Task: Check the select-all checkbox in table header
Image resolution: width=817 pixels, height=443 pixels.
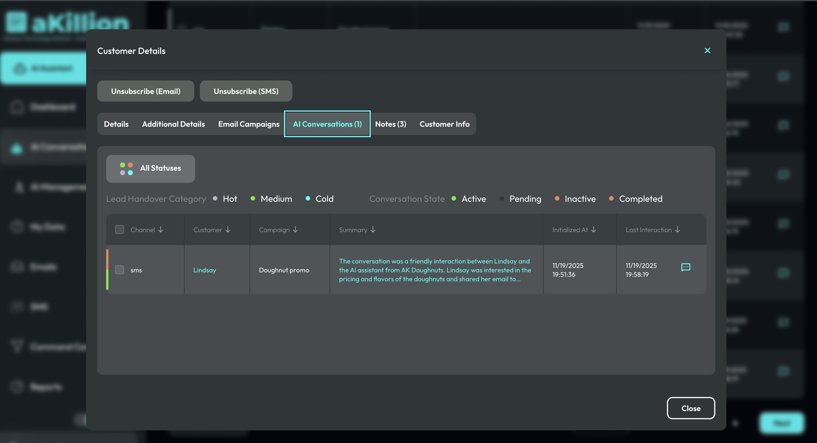Action: point(119,229)
